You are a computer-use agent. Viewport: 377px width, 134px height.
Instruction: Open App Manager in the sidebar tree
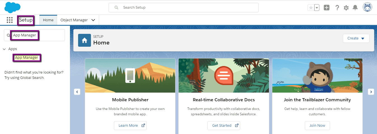(27, 57)
